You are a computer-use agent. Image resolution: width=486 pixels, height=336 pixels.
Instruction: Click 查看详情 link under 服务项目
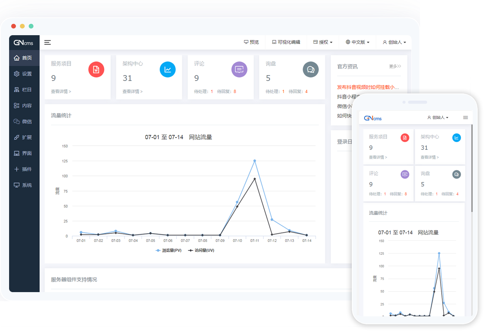pos(61,92)
